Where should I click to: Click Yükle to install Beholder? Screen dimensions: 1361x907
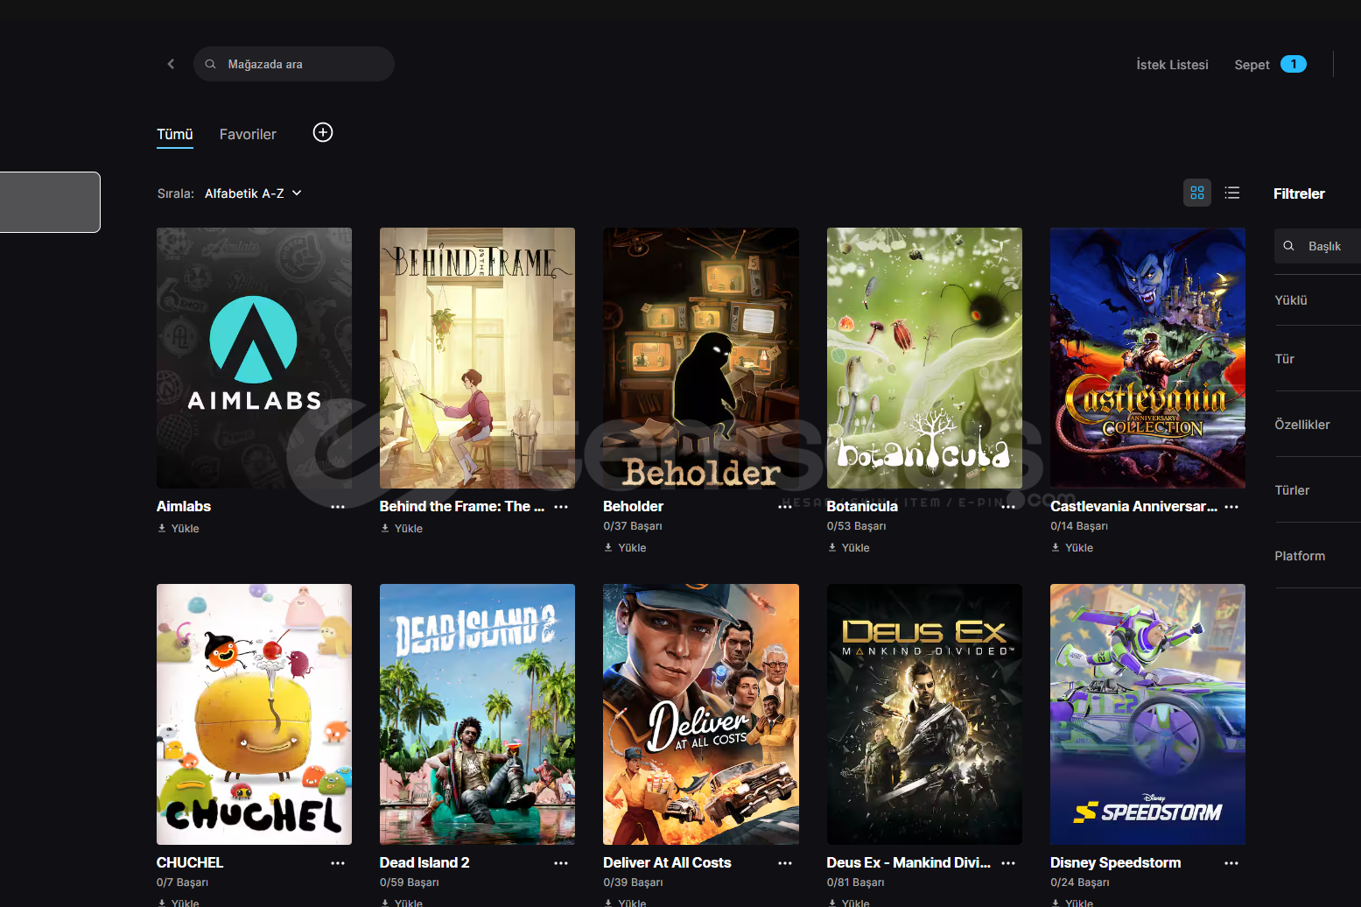coord(625,548)
